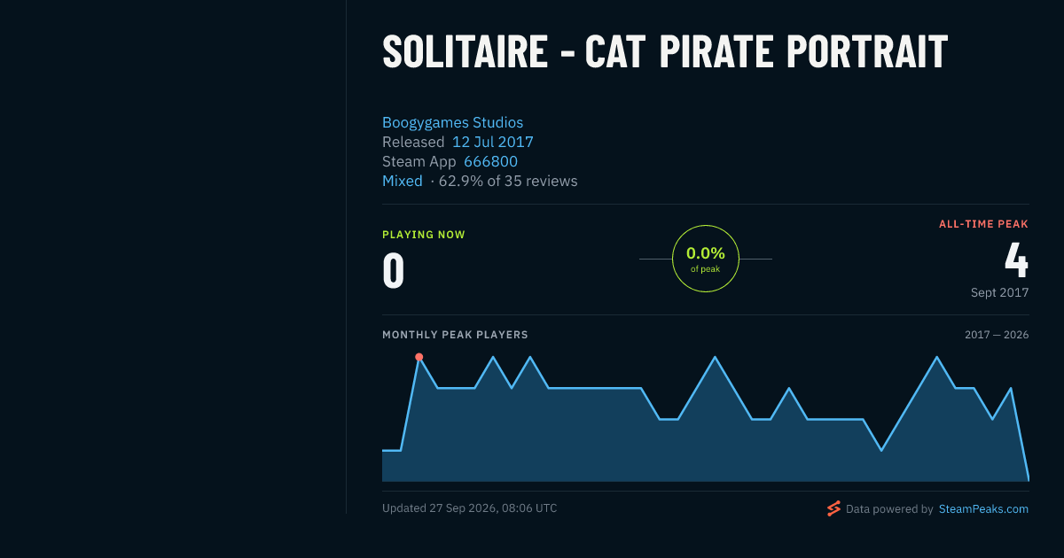Click the Updated 27 Sep 2026 timestamp
Screen dimensions: 1064x558
(470, 508)
